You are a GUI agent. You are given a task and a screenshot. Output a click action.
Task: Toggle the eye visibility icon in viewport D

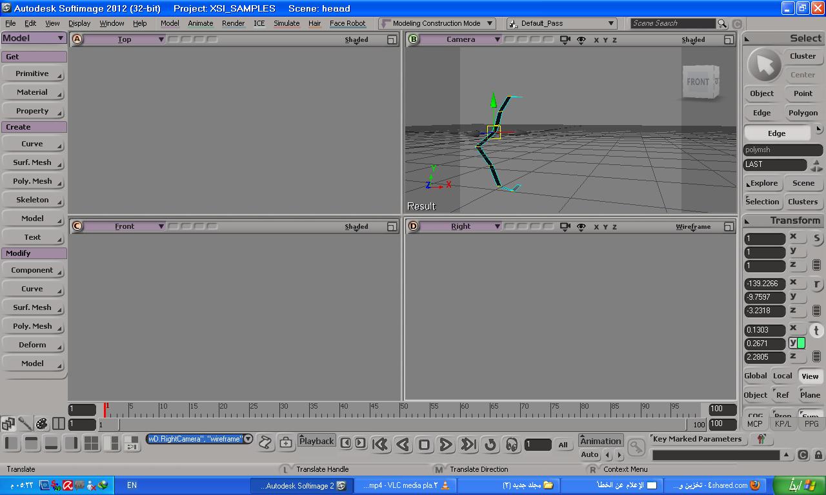pos(581,226)
